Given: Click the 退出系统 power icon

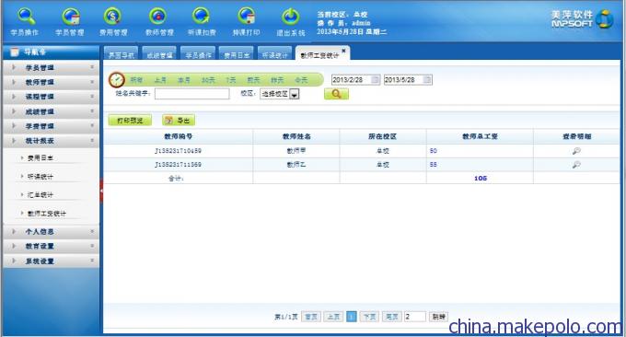Looking at the screenshot, I should point(291,17).
